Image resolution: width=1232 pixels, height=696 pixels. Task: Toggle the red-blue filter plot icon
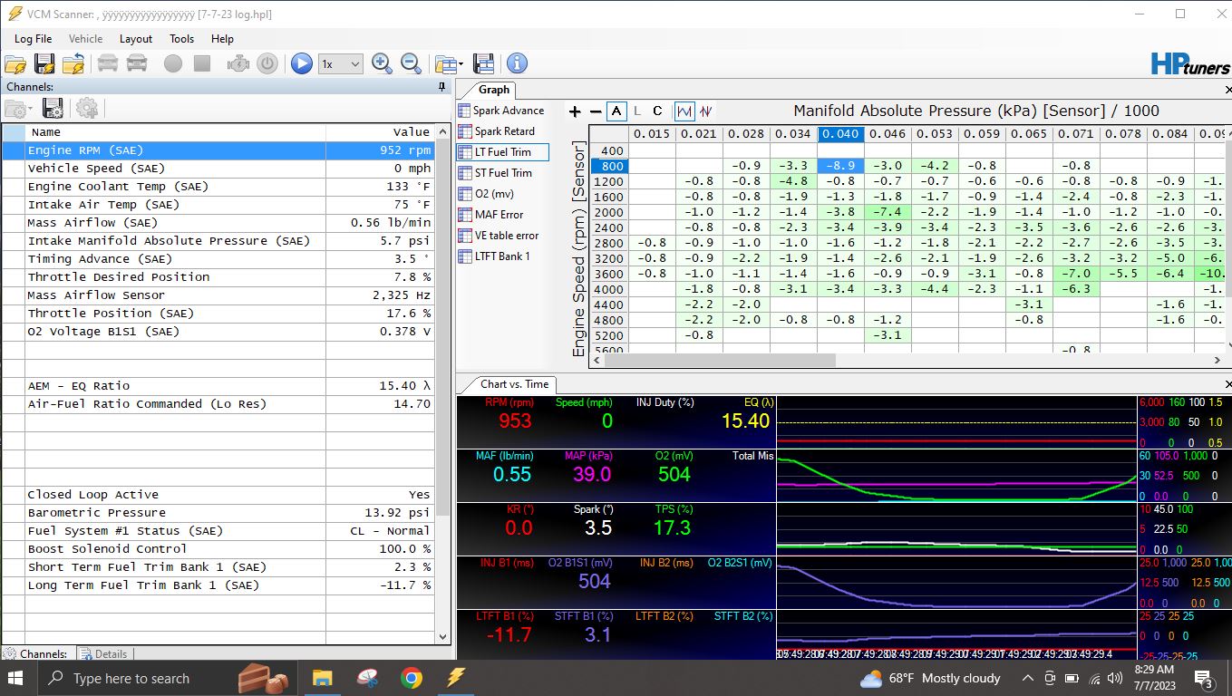click(706, 111)
